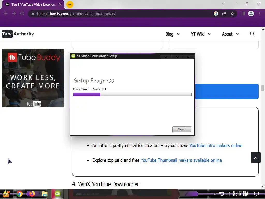Open the notification center icon
The image size is (265, 199).
click(x=256, y=194)
